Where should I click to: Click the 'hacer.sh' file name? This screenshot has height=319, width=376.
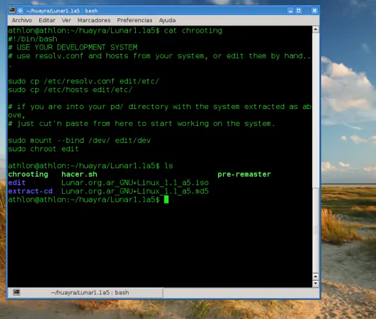(79, 174)
